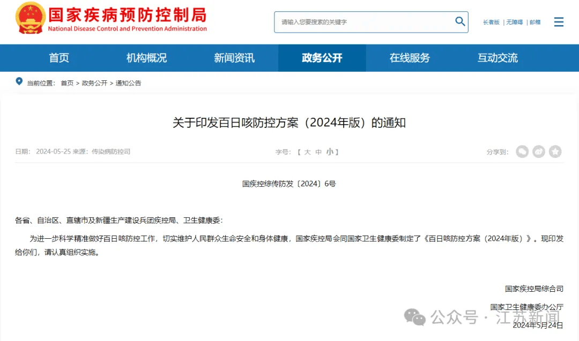The image size is (579, 341).
Task: Open the 互动交流 menu item
Action: coord(497,58)
